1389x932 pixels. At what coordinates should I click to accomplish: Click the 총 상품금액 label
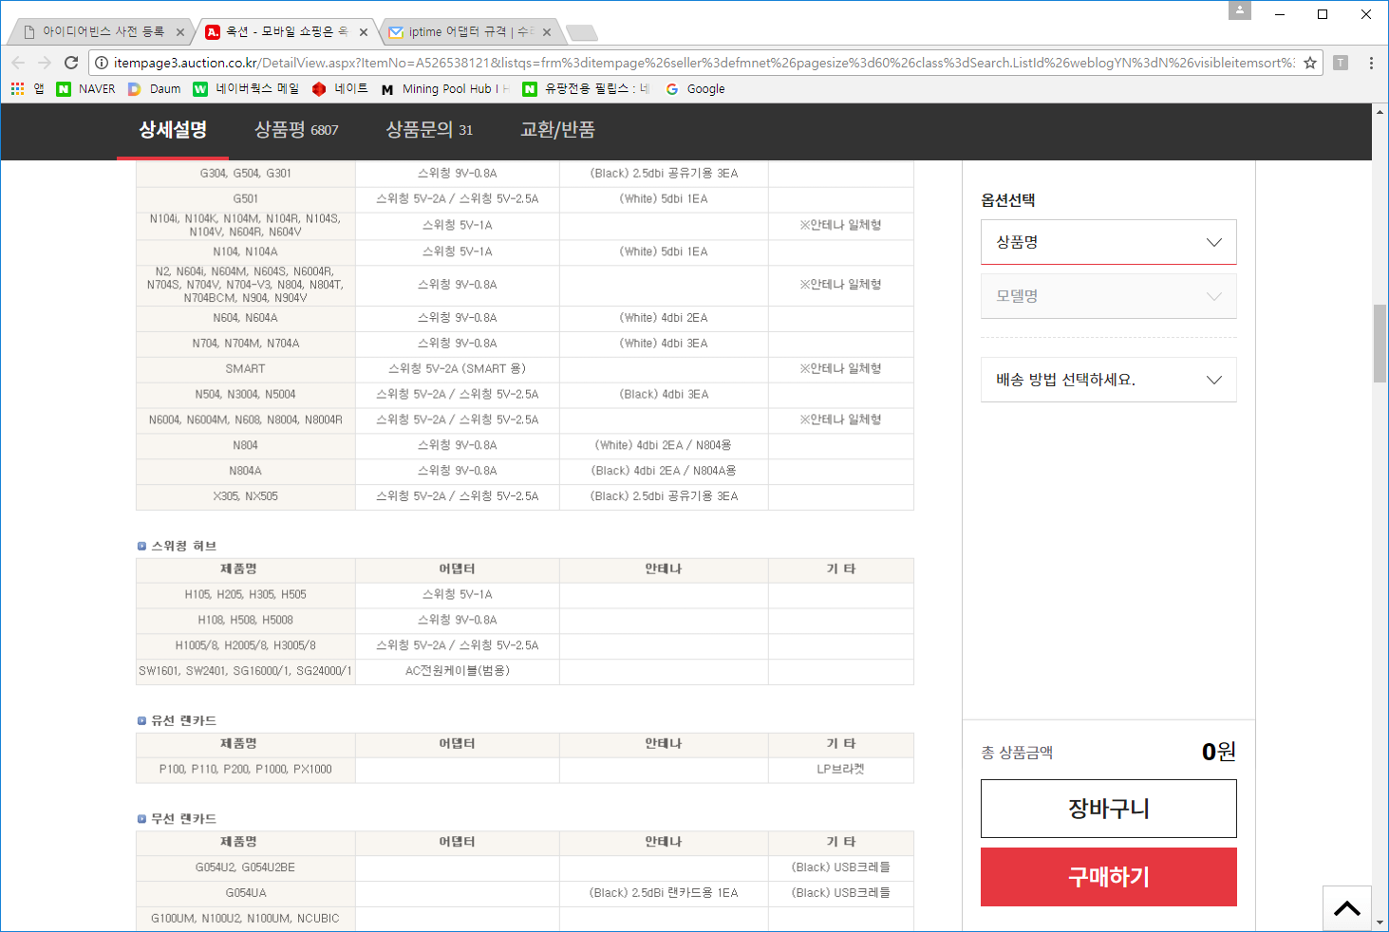point(1017,753)
